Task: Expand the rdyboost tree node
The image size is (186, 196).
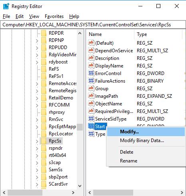Action: tap(37, 62)
